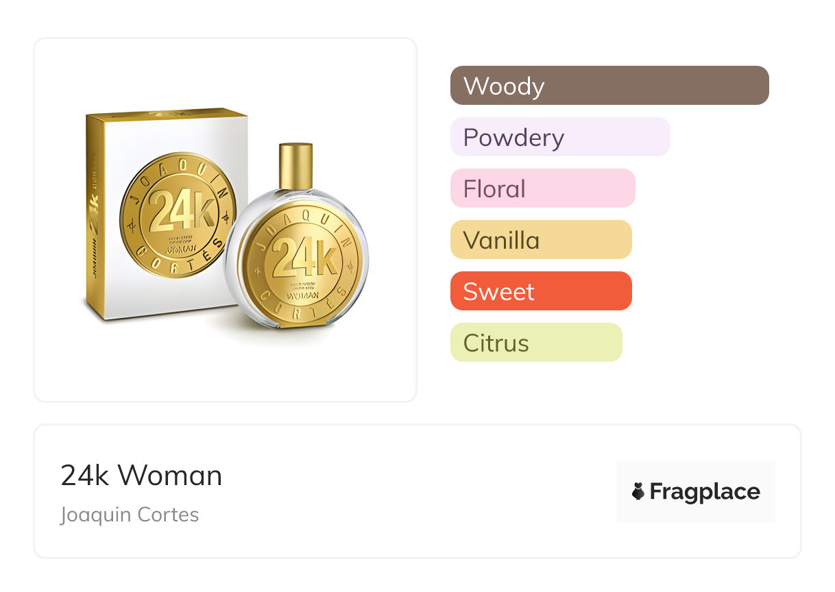Open the Joaquin Cortes brand link
835x592 pixels.
click(x=130, y=515)
